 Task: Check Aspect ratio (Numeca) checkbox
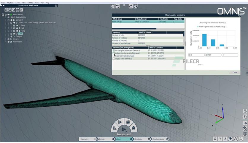pyautogui.click(x=114, y=58)
